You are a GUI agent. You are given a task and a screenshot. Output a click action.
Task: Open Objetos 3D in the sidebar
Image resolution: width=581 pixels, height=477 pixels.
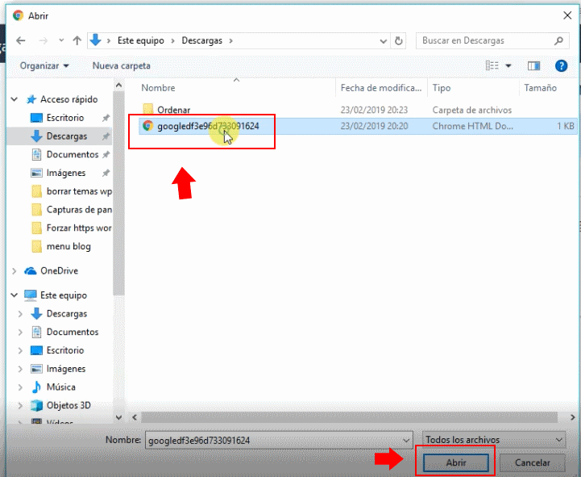[x=68, y=405]
